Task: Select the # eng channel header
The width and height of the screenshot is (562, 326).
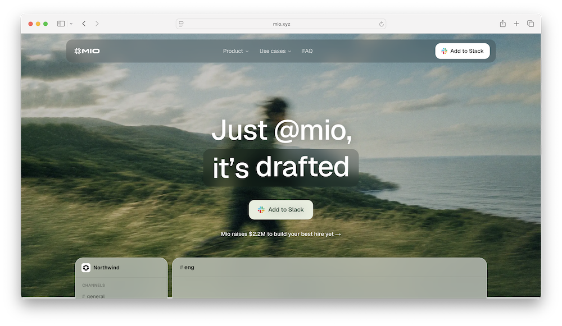Action: [187, 267]
